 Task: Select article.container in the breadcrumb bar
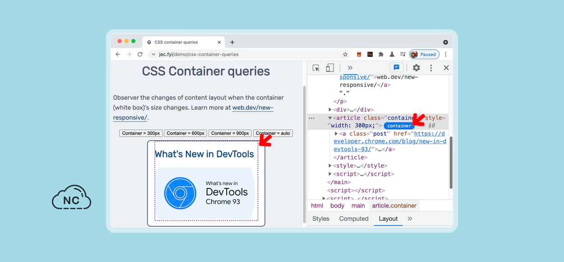click(394, 206)
